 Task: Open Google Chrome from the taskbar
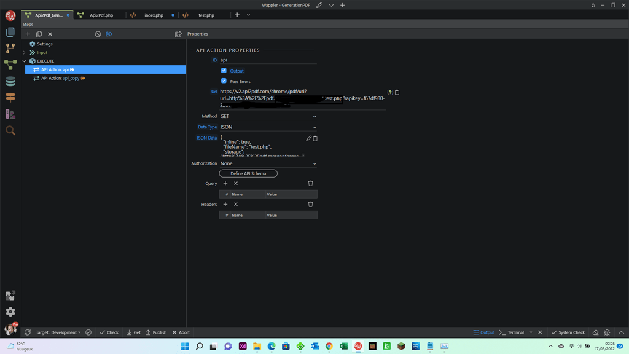coord(329,346)
